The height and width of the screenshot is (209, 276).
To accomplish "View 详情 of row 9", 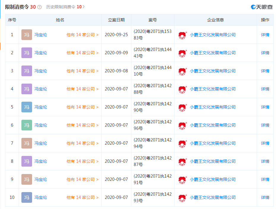I will pyautogui.click(x=265, y=179).
